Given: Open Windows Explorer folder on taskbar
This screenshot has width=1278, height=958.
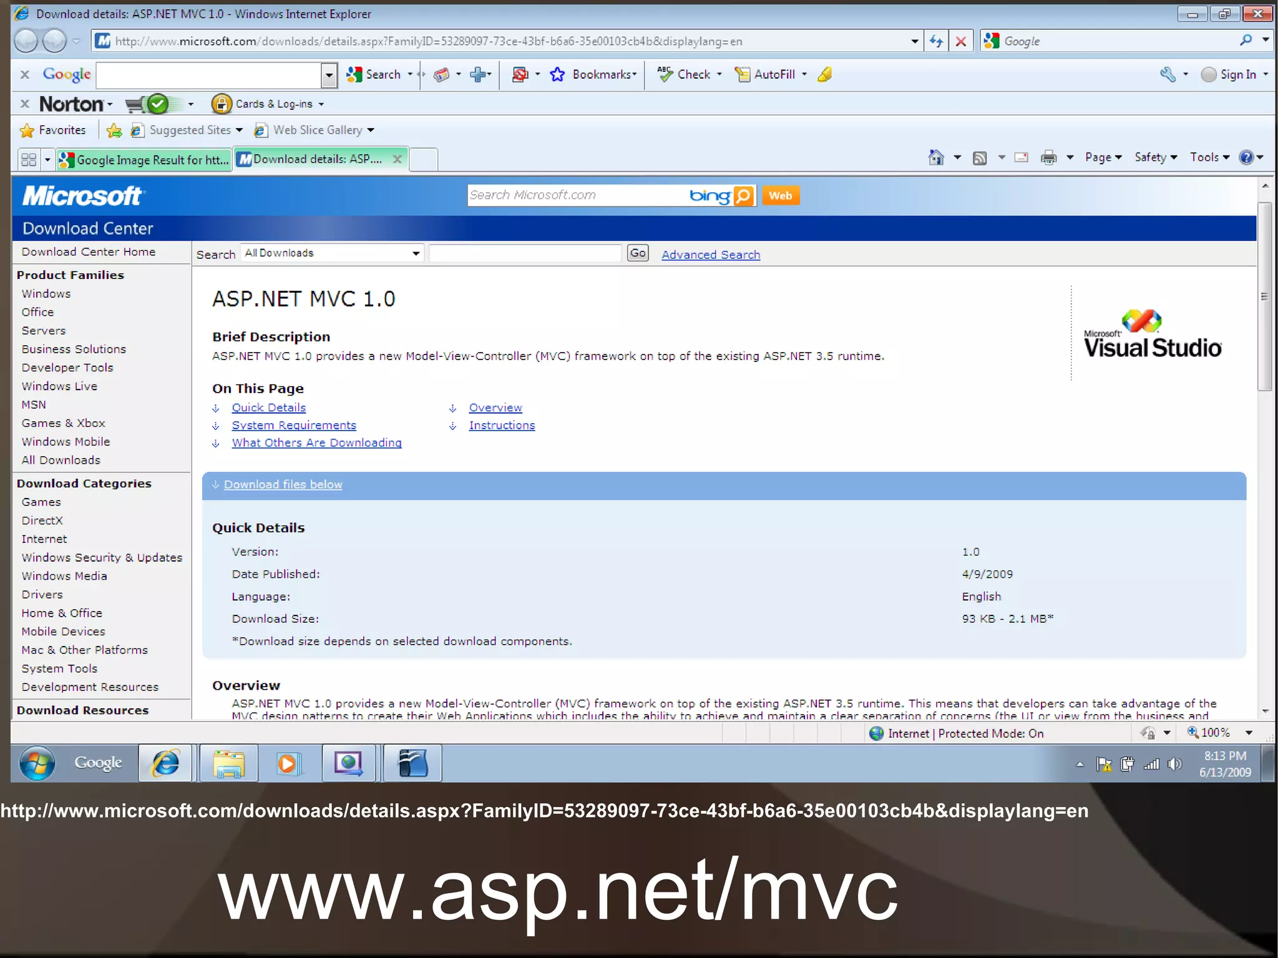Looking at the screenshot, I should pyautogui.click(x=228, y=763).
